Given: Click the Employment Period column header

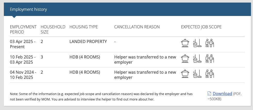Looking at the screenshot, I should coord(23,29).
